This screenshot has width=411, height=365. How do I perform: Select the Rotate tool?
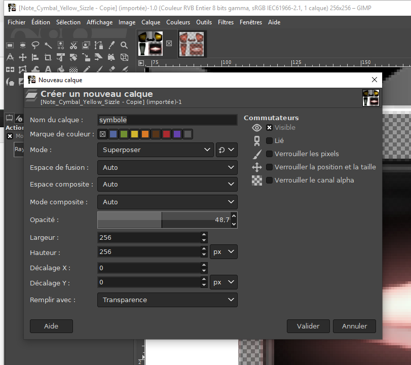tap(73, 57)
